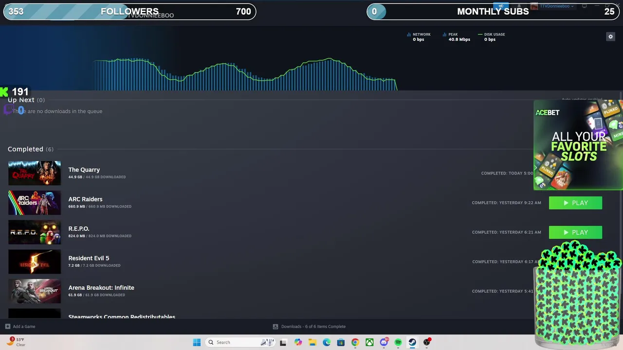Open The Quarry thumbnail
Screen dimensions: 623x350
tap(35, 173)
